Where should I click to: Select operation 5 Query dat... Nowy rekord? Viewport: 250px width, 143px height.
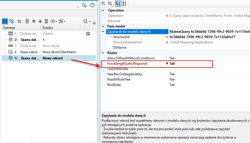click(49, 58)
